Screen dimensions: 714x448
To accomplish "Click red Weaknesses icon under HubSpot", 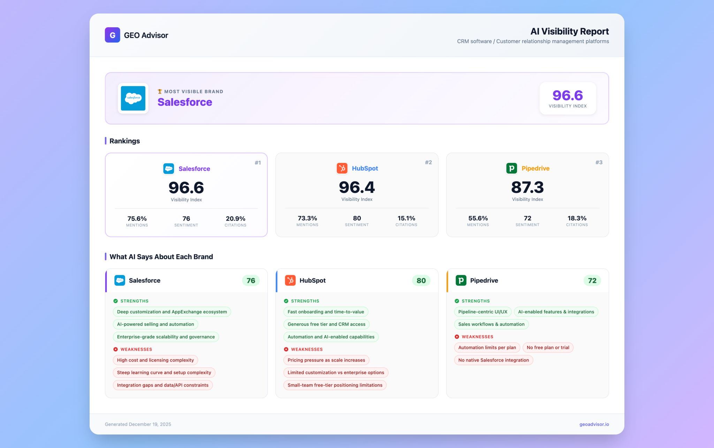I will 286,349.
